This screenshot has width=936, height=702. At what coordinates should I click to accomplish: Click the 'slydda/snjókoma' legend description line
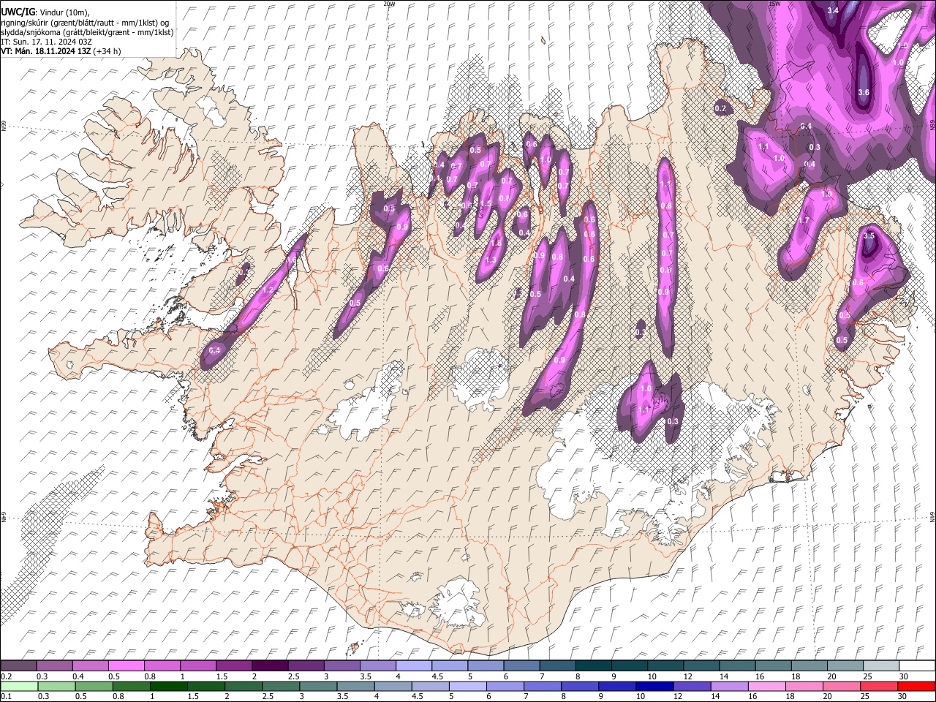87,32
